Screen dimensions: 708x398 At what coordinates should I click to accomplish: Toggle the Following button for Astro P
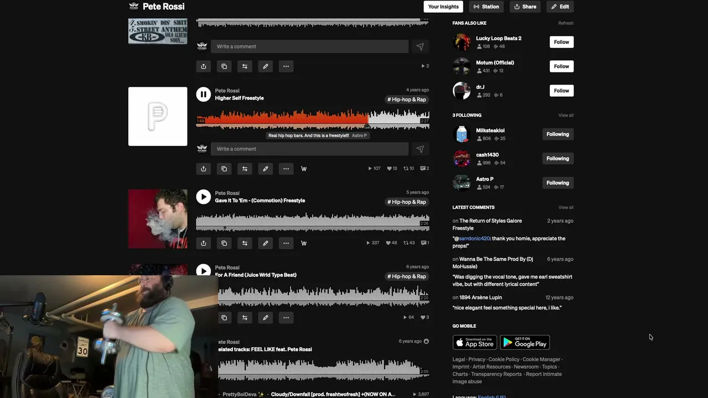558,183
